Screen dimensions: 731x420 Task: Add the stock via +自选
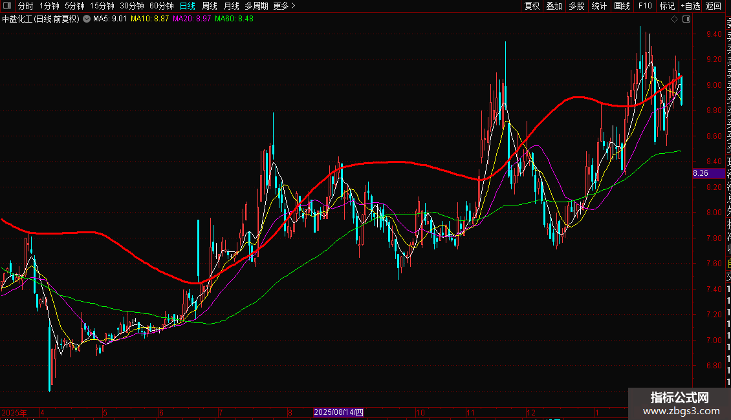coord(690,6)
